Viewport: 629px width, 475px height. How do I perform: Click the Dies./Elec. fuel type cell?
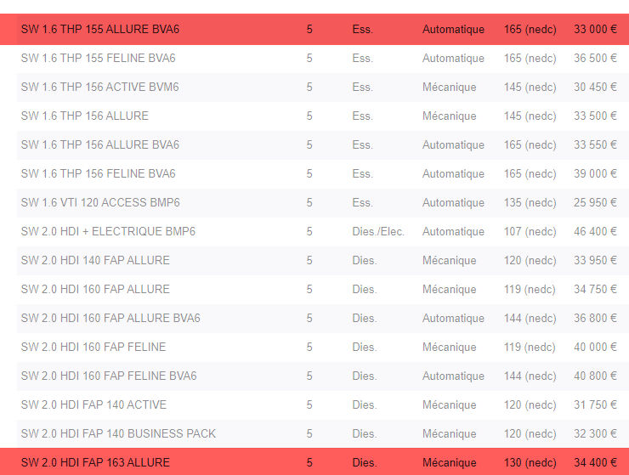coord(378,231)
